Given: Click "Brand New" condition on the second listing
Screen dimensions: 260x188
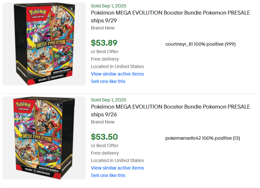Looking at the screenshot, I should pyautogui.click(x=103, y=122).
